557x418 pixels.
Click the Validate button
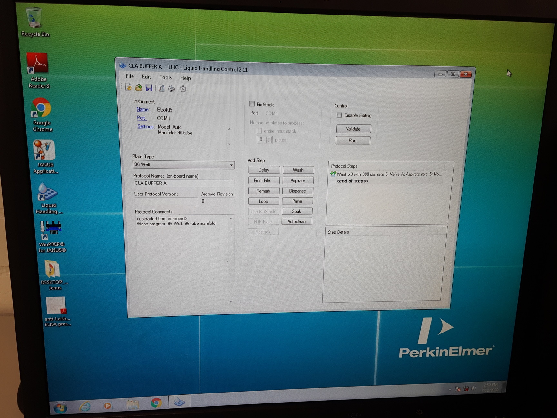click(353, 129)
